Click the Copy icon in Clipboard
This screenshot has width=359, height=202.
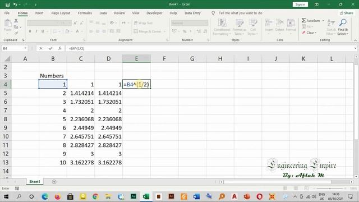[16, 27]
